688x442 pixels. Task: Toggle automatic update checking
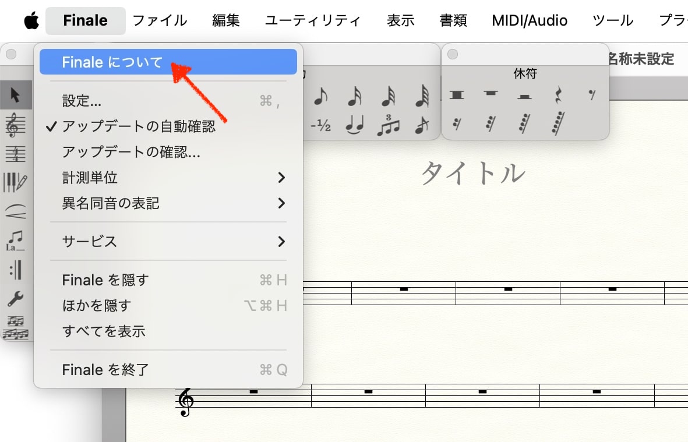click(x=168, y=126)
